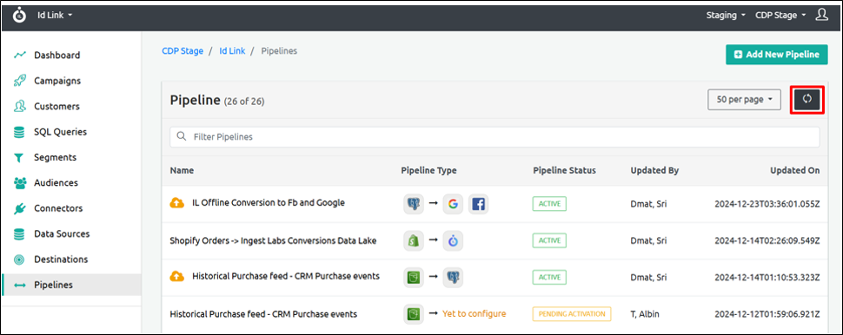Click the Pipeline (26 of 26) heading
Viewport: 843px width, 335px height.
(x=217, y=101)
